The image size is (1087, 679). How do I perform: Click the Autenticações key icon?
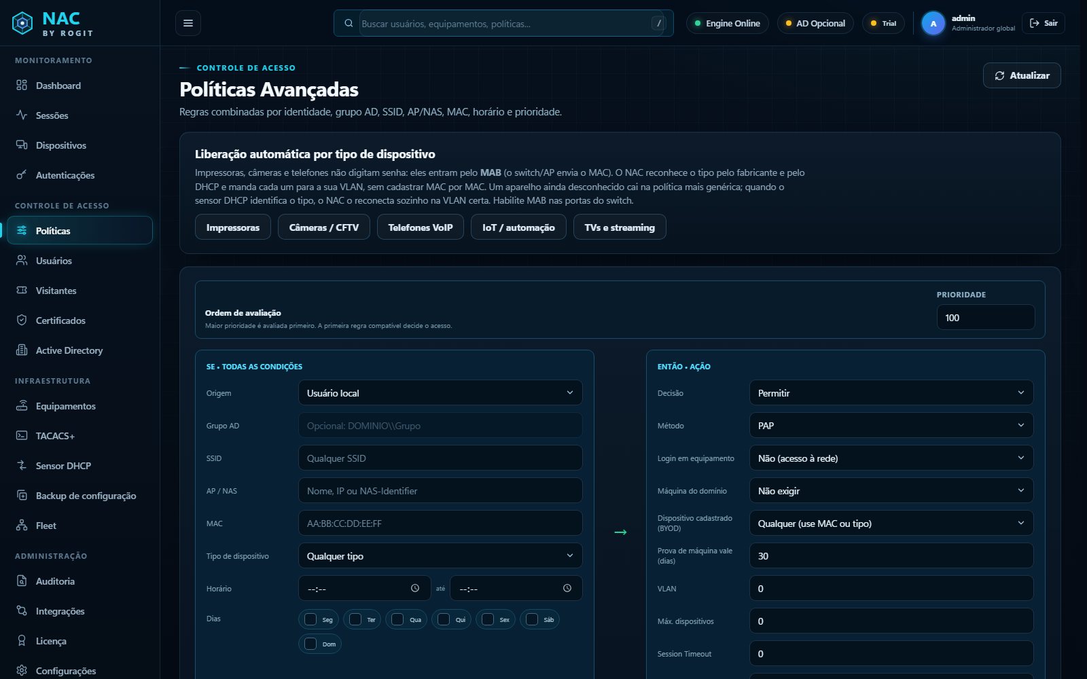point(22,175)
